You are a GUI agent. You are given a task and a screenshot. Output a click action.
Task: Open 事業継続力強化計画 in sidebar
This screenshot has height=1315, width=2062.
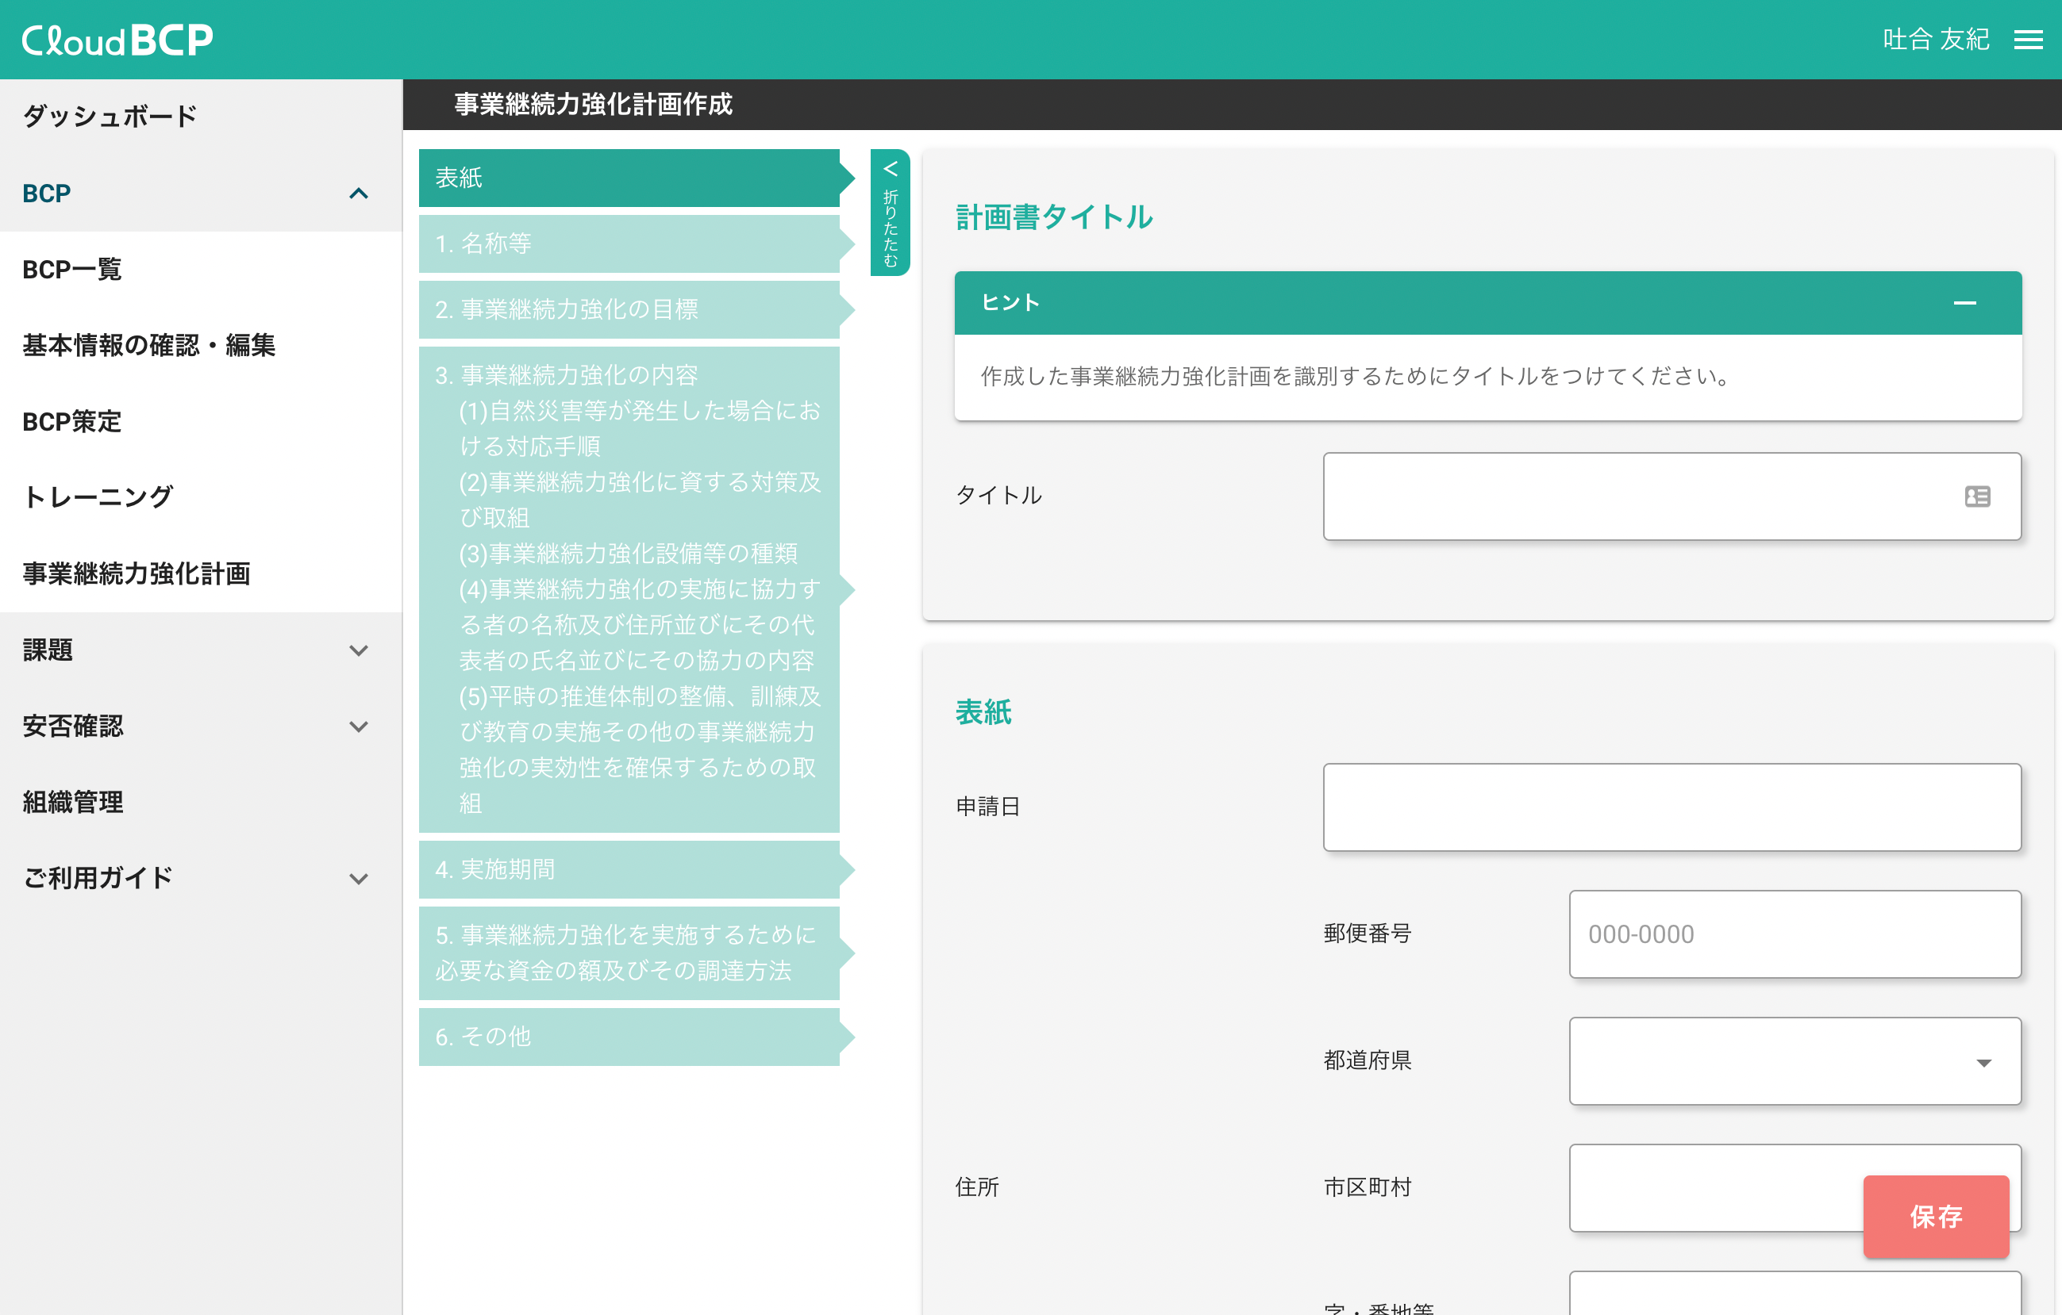137,574
